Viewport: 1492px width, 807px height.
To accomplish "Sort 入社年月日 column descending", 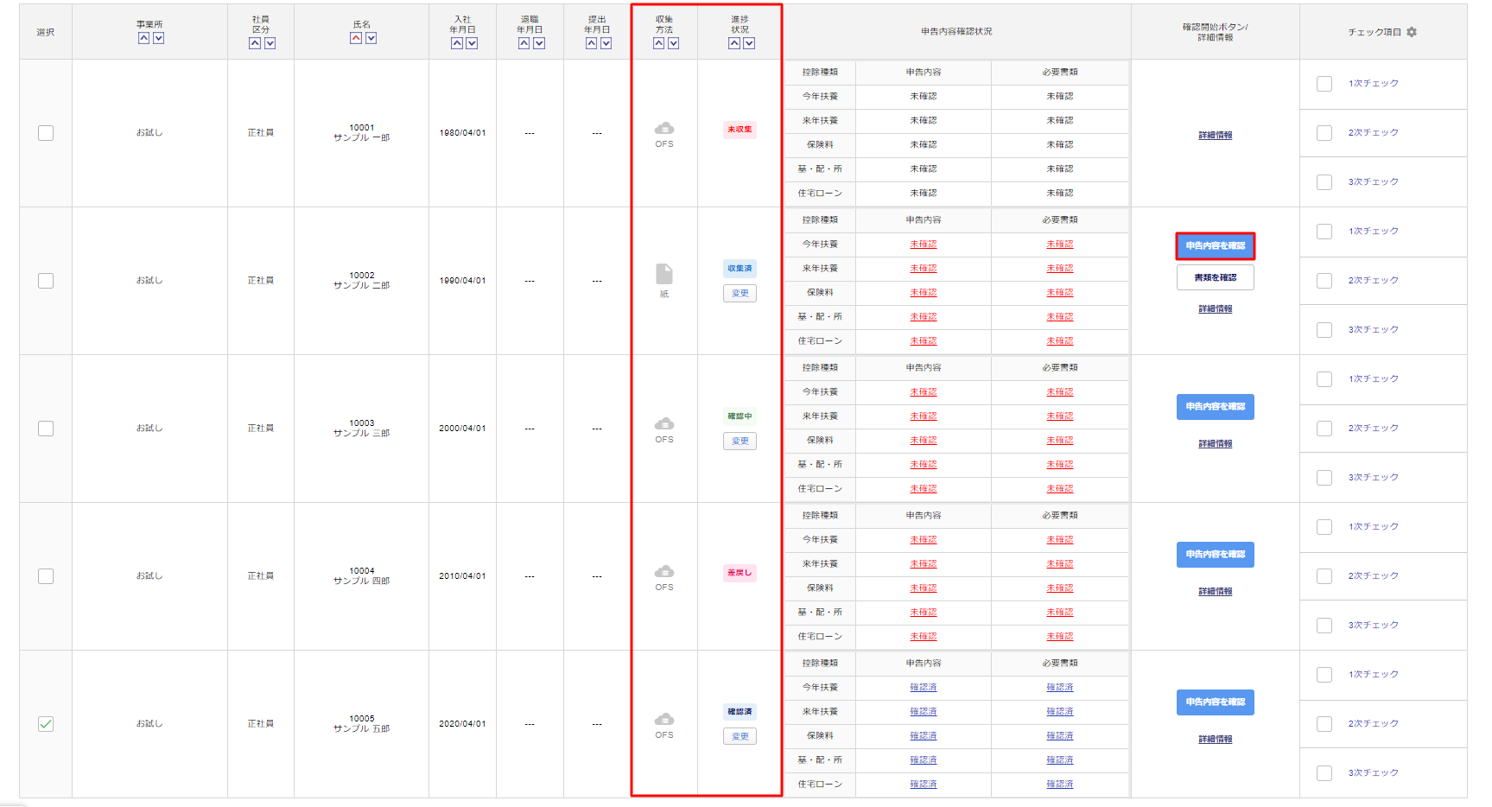I will tap(472, 43).
